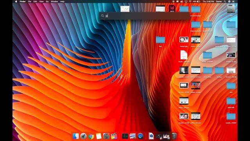Screen dimensions: 250x141
Task: Open Notification Center list icon
Action: pos(233,2)
